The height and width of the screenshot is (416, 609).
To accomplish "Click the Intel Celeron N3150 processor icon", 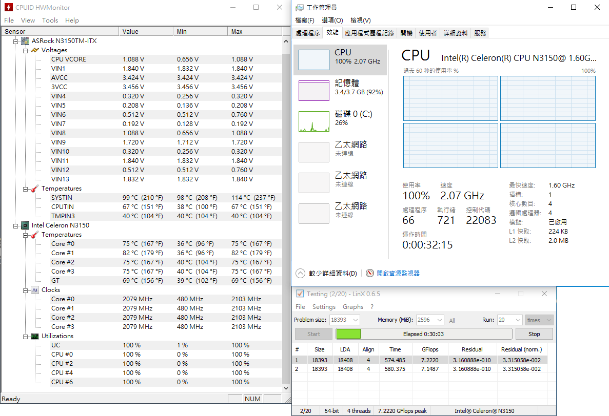I will coord(25,225).
